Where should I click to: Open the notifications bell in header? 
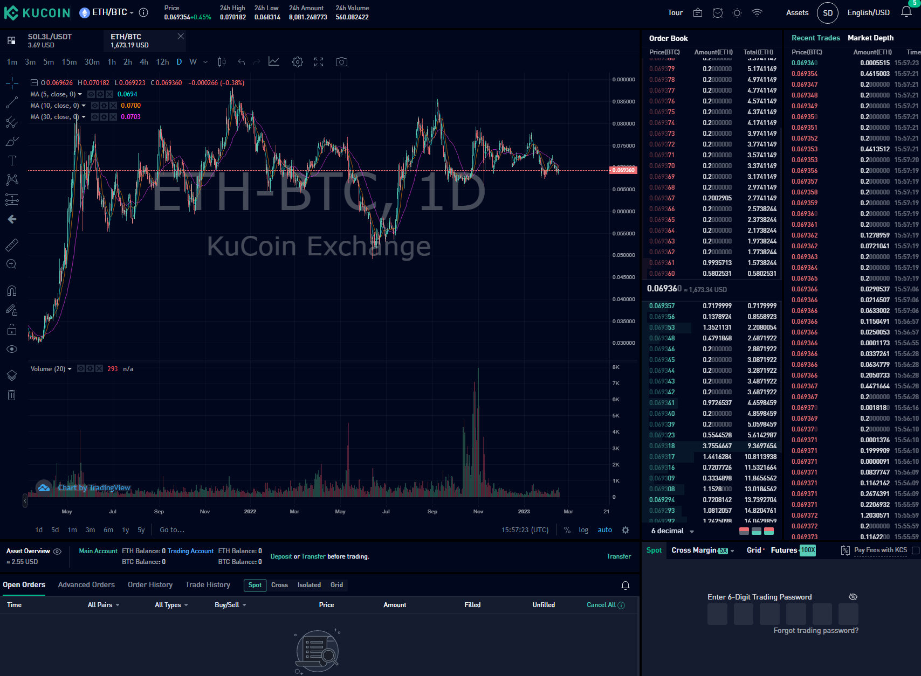tap(906, 12)
